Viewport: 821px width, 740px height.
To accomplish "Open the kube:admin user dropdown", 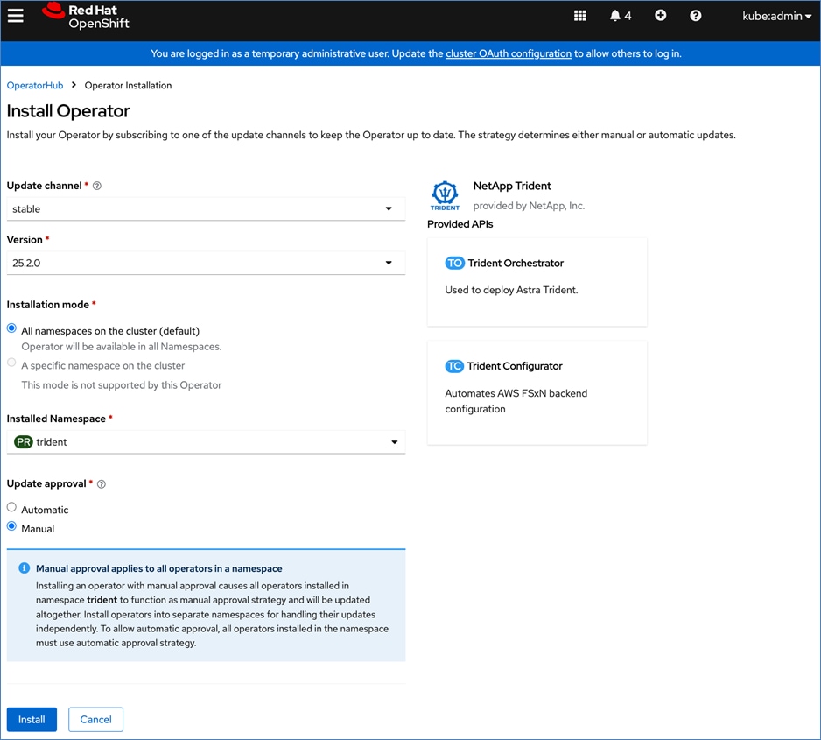I will (x=776, y=17).
